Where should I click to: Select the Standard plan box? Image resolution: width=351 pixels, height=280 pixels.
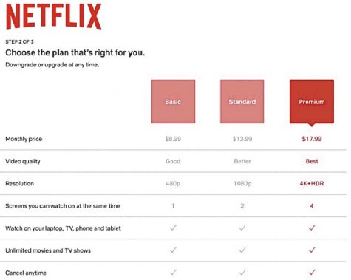[x=242, y=101]
